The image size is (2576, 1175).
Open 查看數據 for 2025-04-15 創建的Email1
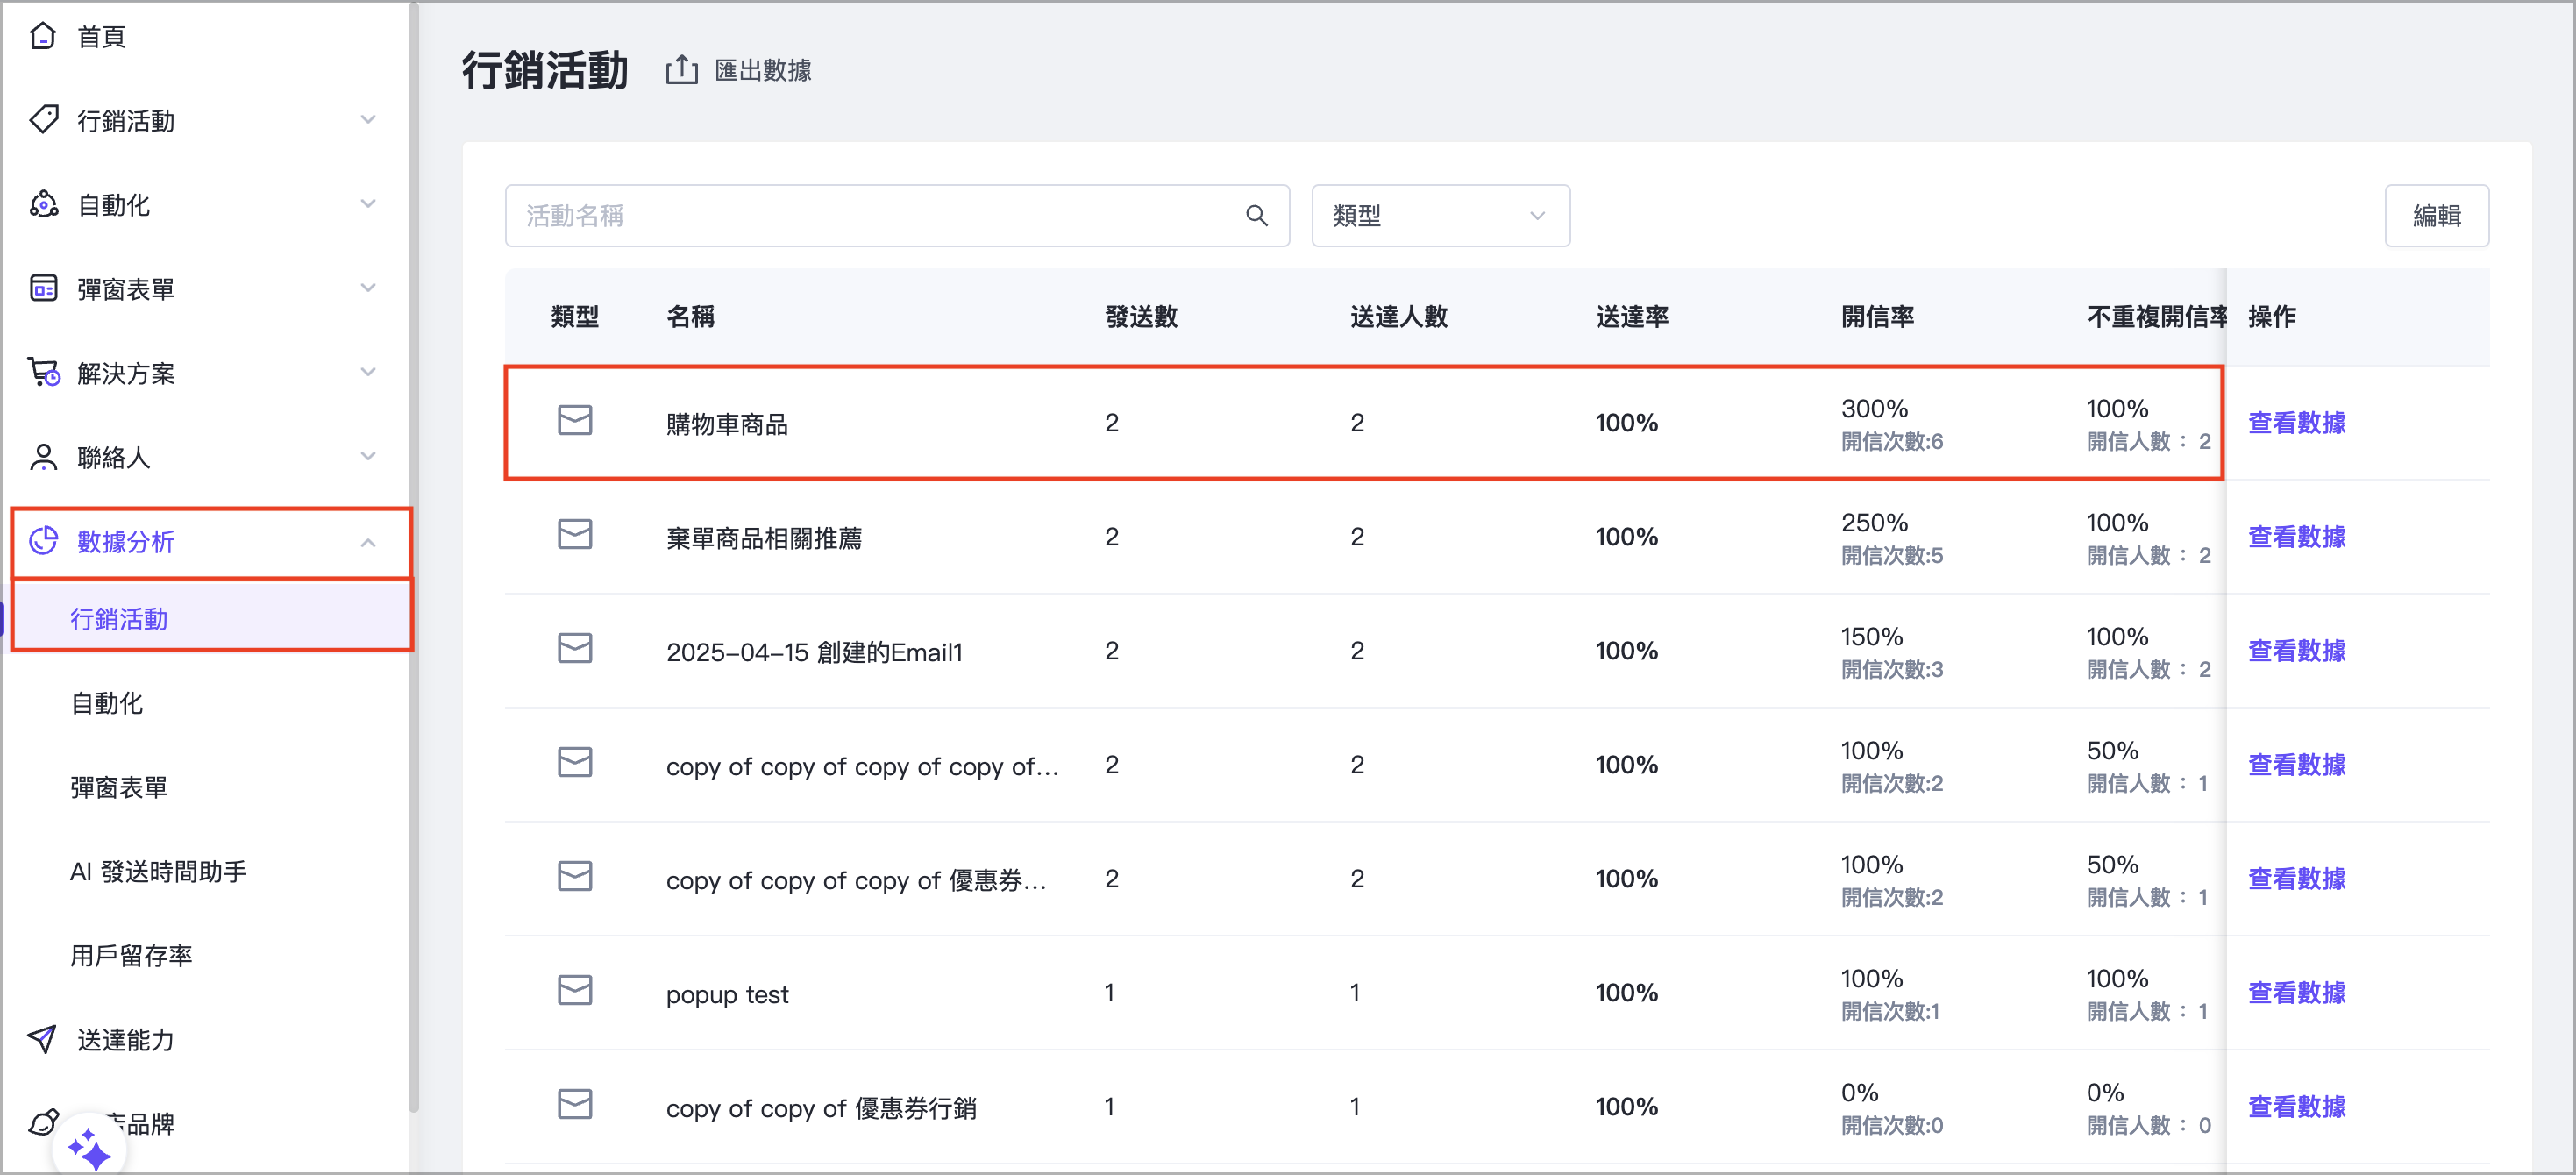tap(2296, 651)
